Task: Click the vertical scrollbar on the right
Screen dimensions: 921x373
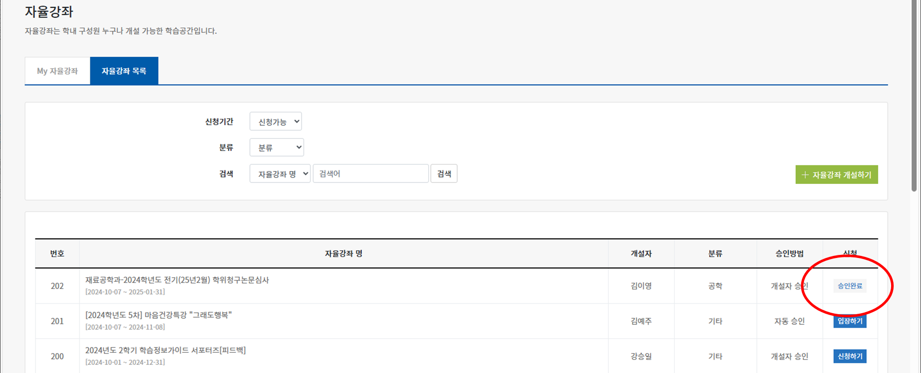Action: pos(914,96)
